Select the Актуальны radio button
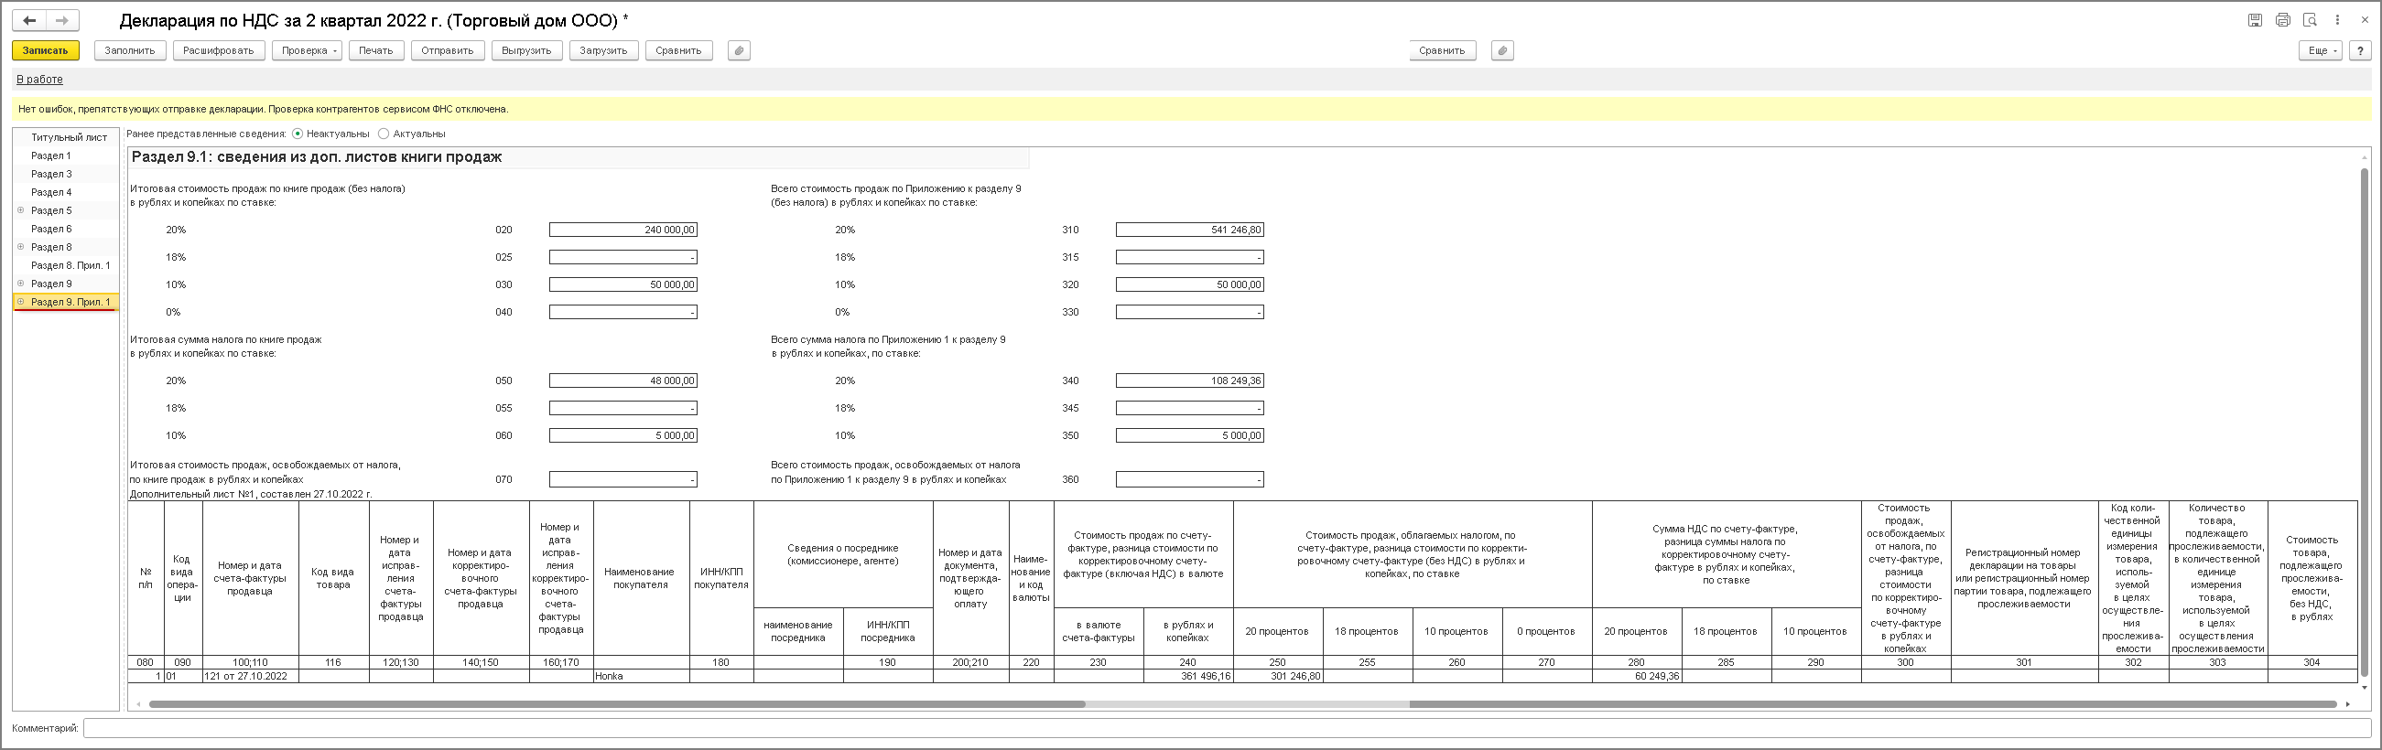This screenshot has height=750, width=2382. point(384,134)
